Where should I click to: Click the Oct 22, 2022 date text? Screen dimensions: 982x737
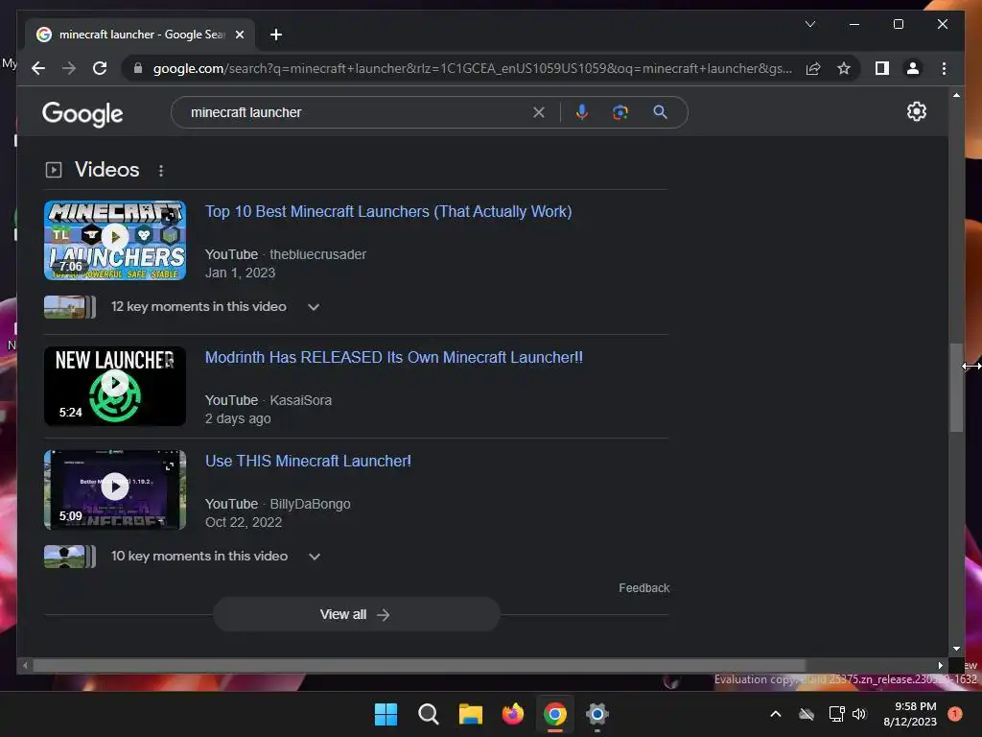pyautogui.click(x=244, y=523)
